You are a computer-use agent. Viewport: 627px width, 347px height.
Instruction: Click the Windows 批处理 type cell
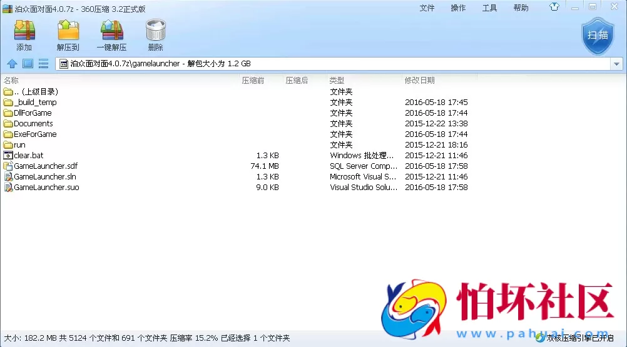coord(362,155)
